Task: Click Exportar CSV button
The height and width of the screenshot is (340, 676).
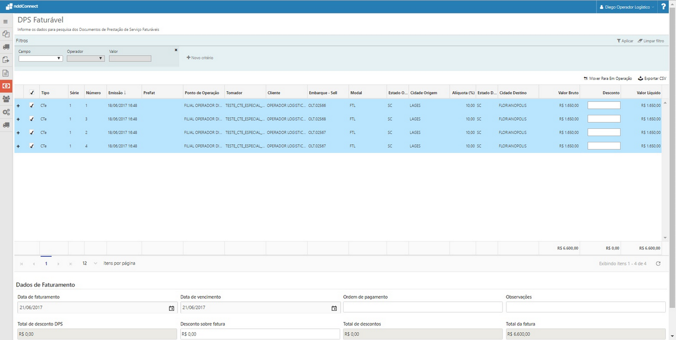Action: point(652,78)
